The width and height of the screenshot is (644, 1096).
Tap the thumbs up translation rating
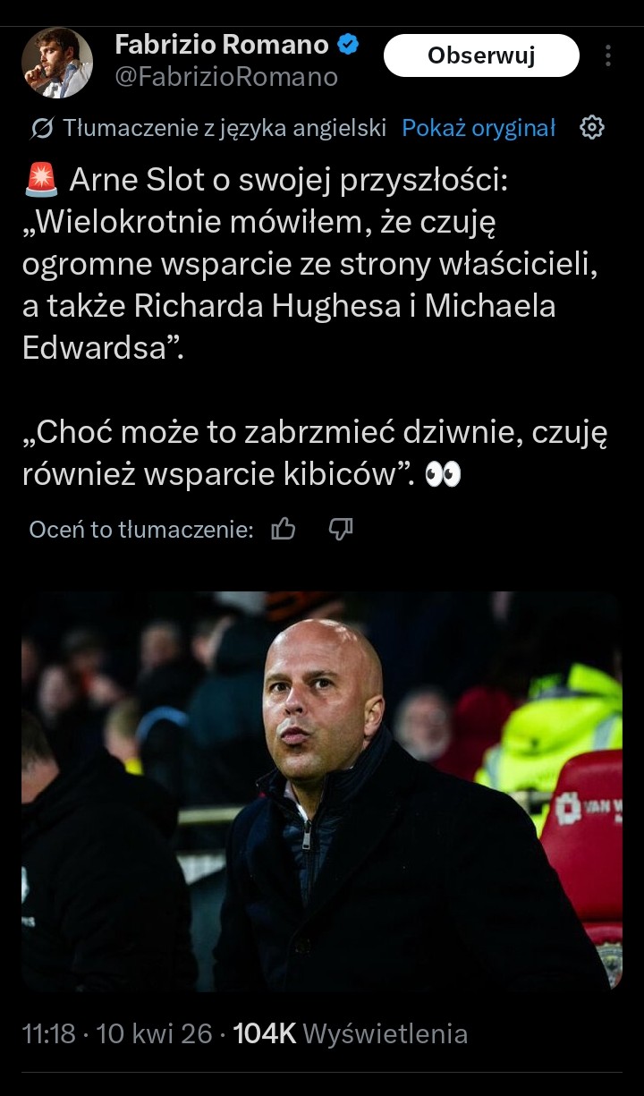pos(284,530)
